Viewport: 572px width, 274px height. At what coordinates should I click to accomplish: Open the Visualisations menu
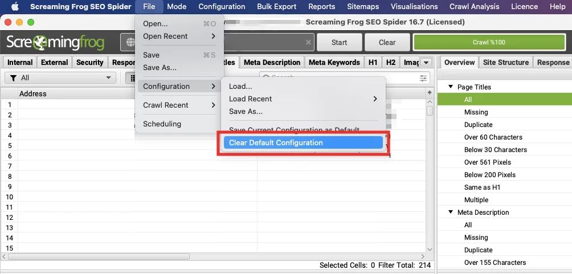pyautogui.click(x=414, y=7)
